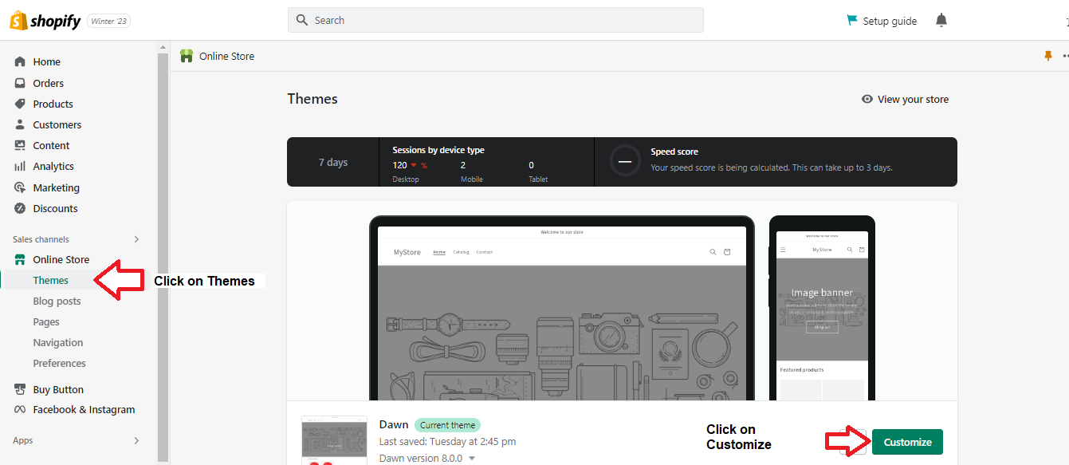Click the Analytics bar chart icon

pyautogui.click(x=20, y=166)
